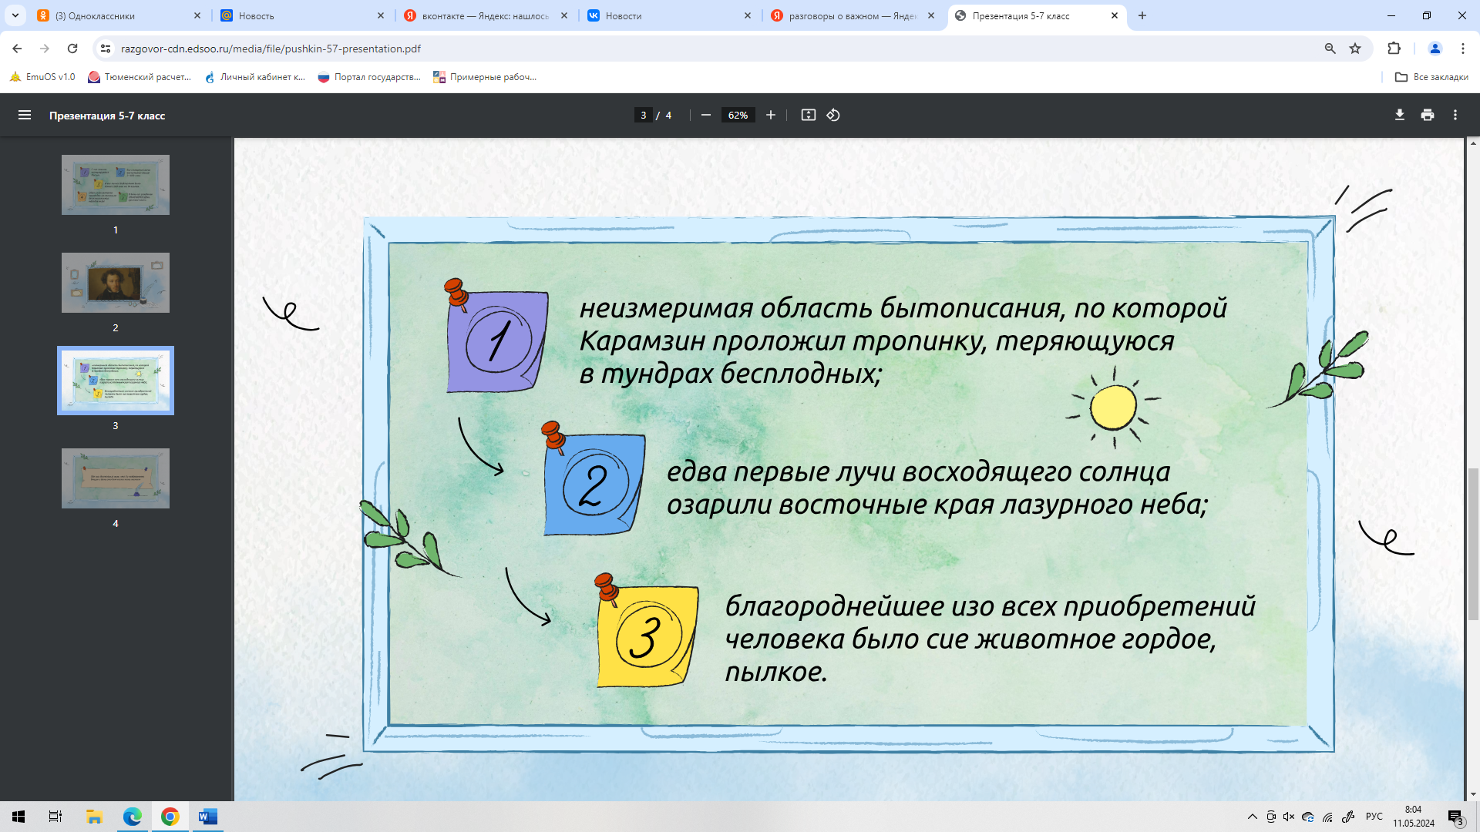Open site information icon in address bar
The image size is (1480, 832).
point(106,49)
